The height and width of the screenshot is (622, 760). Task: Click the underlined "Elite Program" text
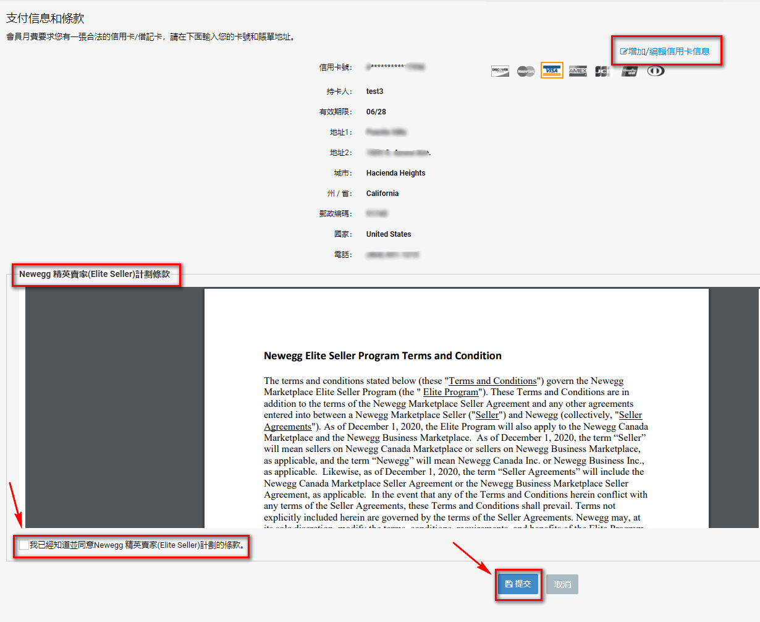coord(451,392)
